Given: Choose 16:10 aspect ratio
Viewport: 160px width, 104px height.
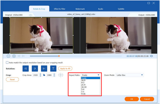Looking at the screenshot, I should coord(90,87).
